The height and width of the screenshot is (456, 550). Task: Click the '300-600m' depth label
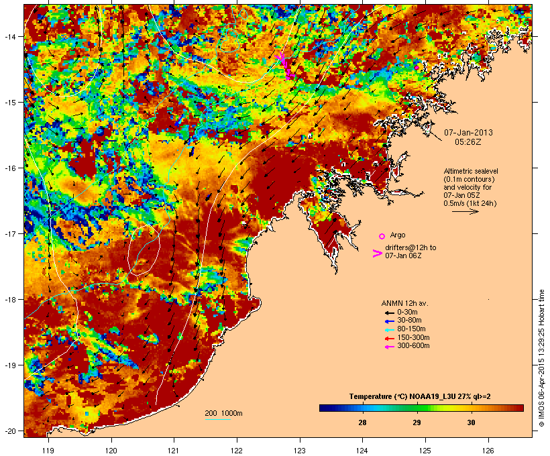413,346
